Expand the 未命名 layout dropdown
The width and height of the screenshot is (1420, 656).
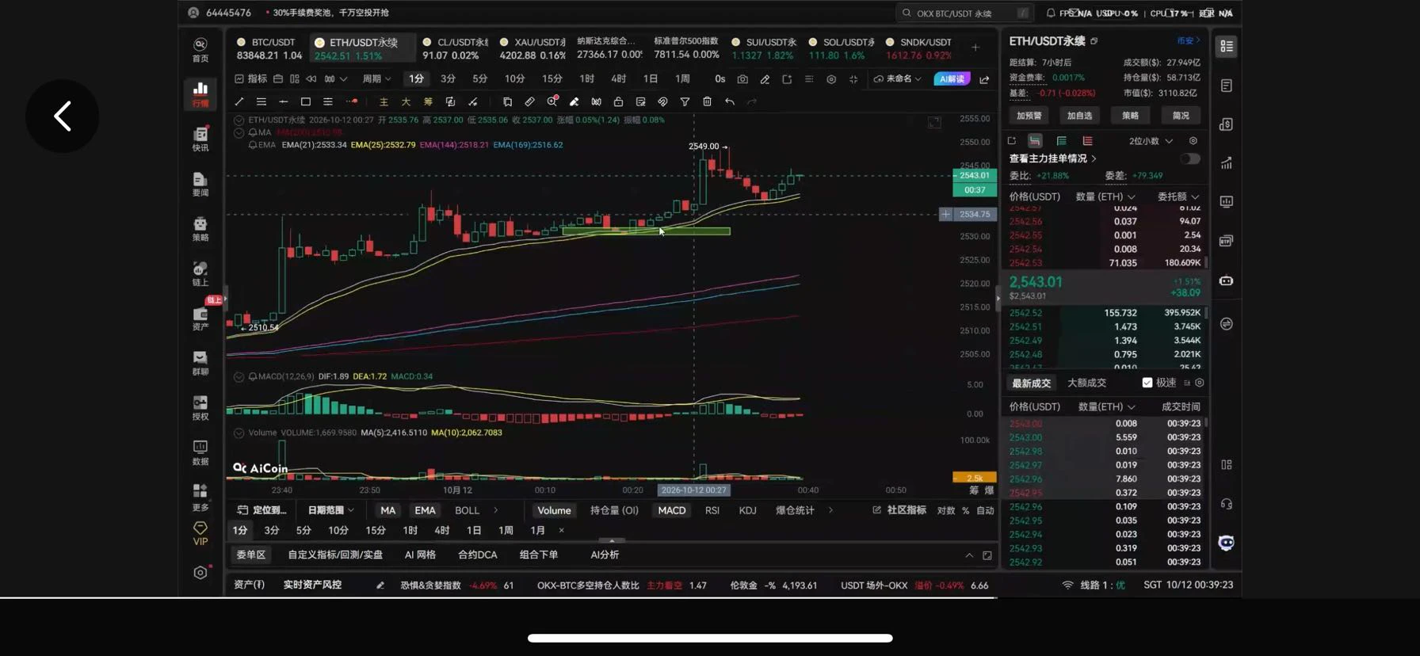point(898,79)
